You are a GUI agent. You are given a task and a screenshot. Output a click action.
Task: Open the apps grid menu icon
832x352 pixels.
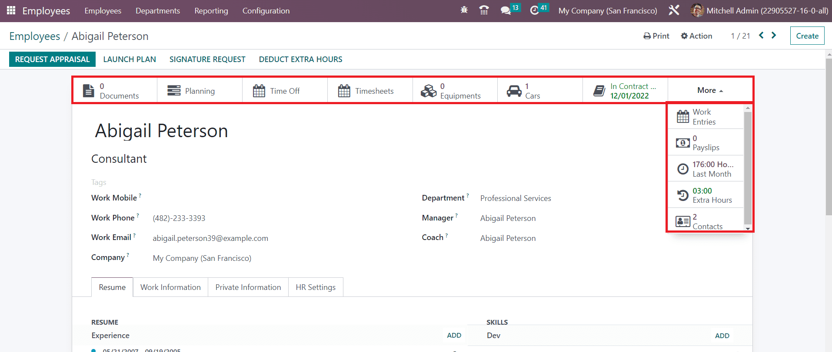tap(11, 10)
